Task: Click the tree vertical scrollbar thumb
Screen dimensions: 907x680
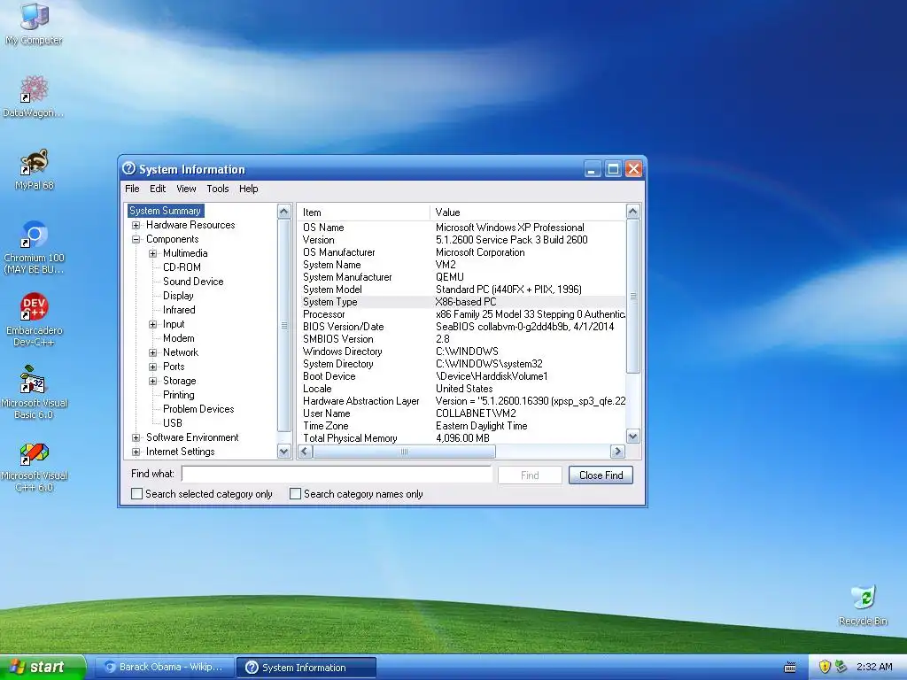Action: [x=284, y=325]
